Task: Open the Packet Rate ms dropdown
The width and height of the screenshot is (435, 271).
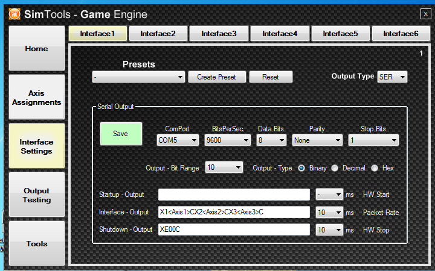Action: pyautogui.click(x=329, y=213)
